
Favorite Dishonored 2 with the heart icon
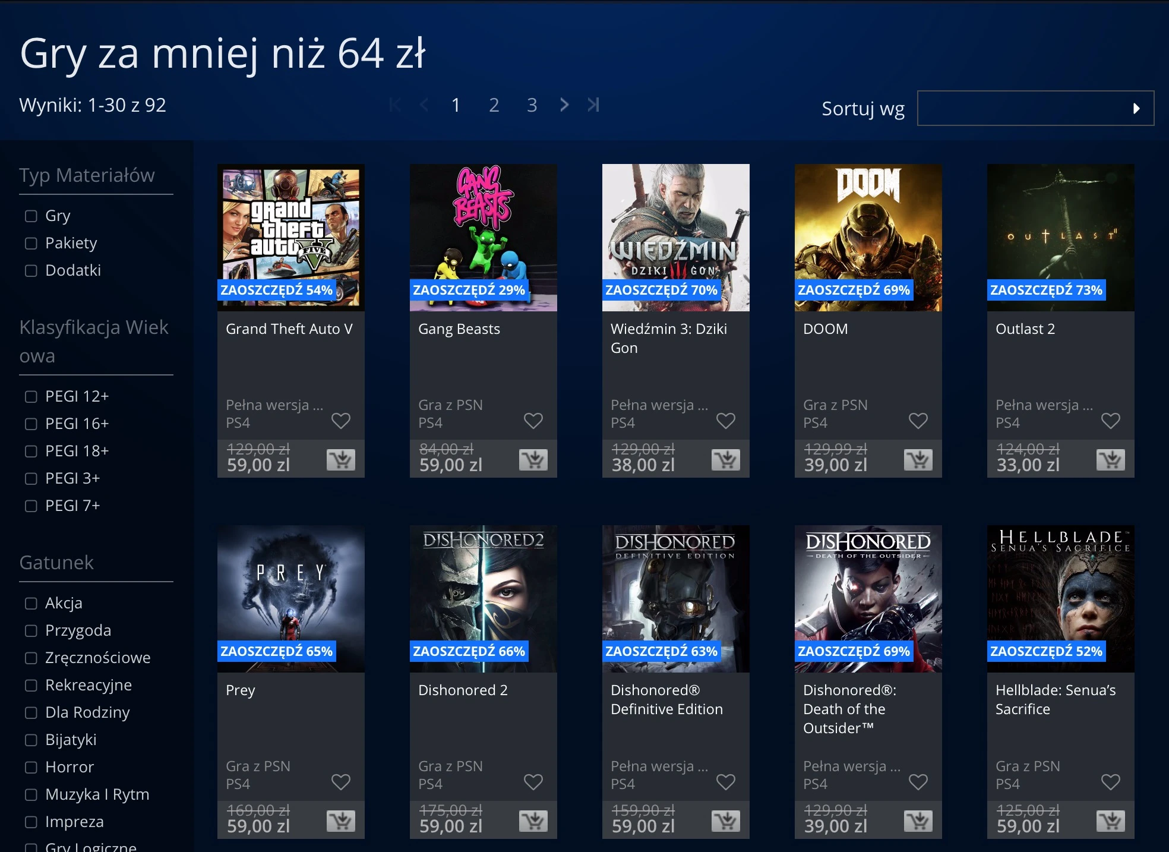coord(533,782)
